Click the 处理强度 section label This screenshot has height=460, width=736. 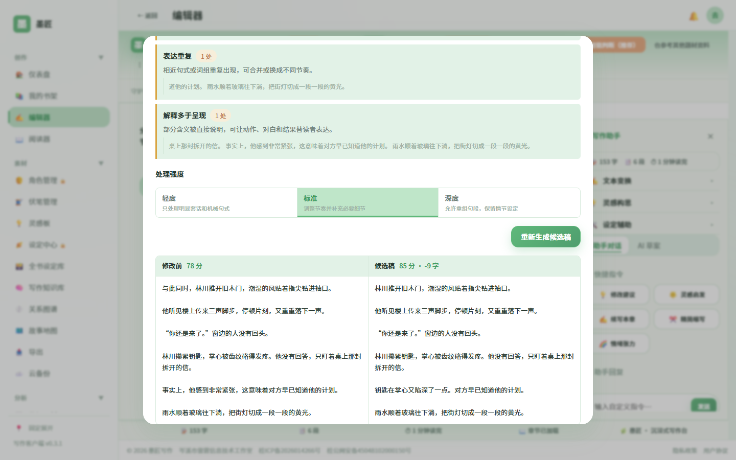click(170, 174)
